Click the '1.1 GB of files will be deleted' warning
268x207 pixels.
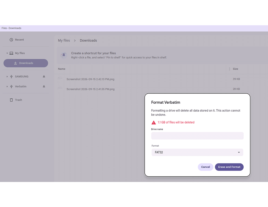tap(176, 122)
